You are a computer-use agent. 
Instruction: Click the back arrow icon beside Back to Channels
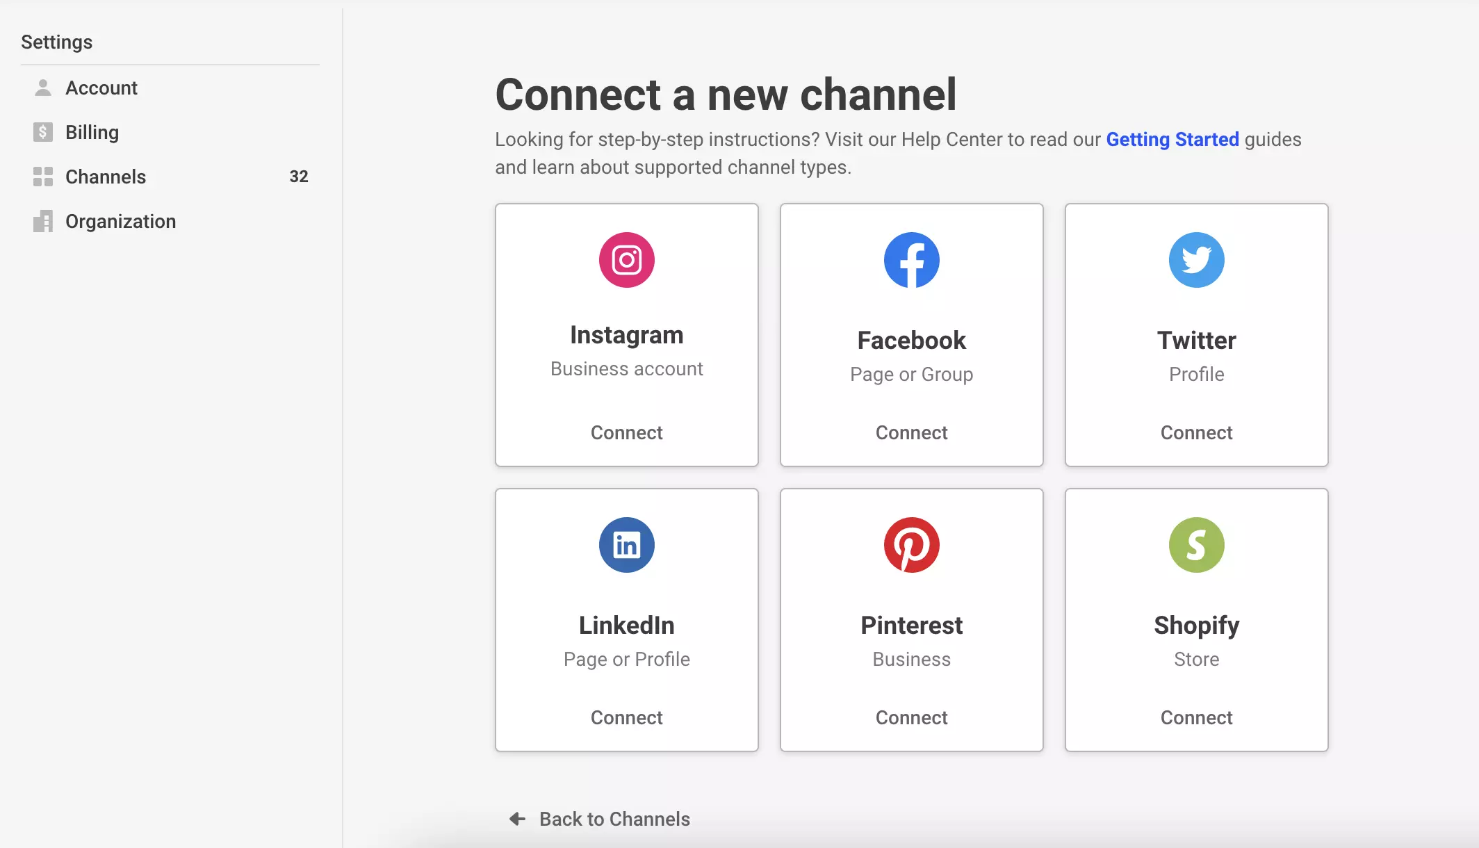[x=517, y=819]
